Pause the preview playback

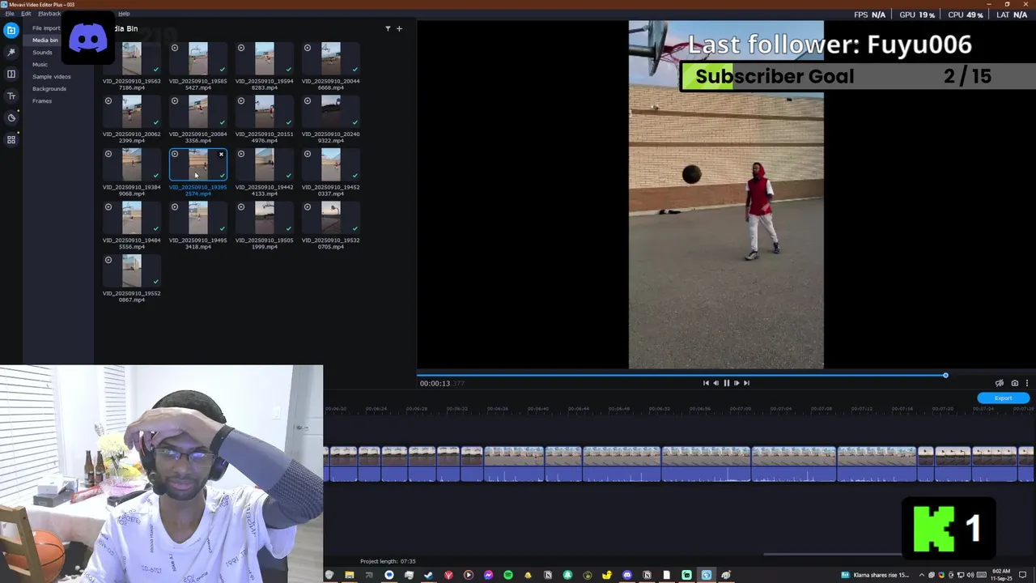point(726,383)
